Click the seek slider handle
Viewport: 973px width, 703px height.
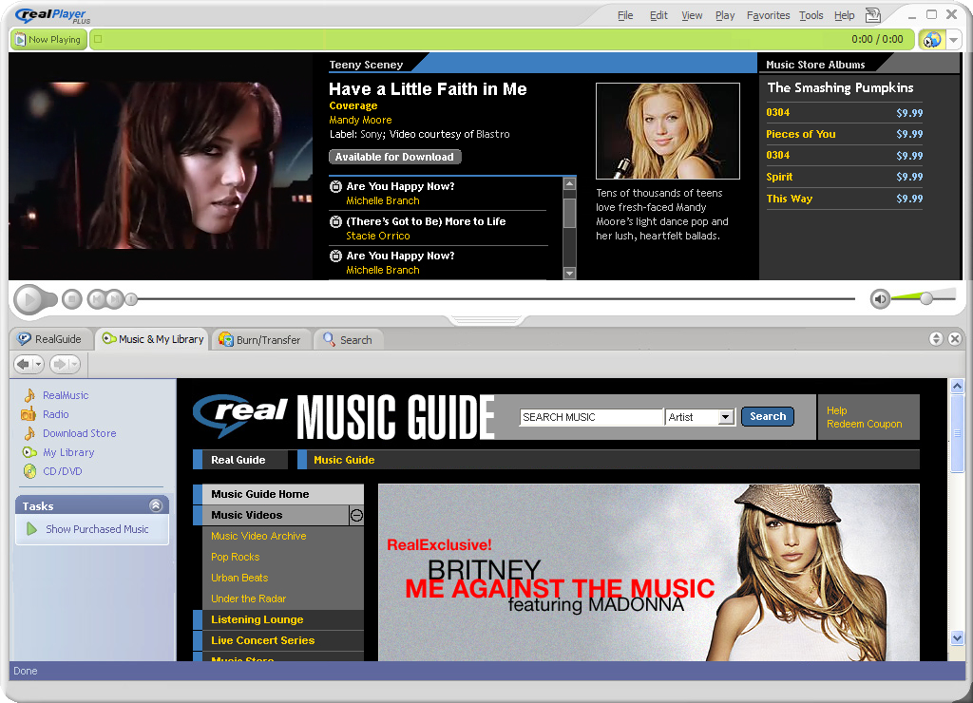click(x=131, y=299)
